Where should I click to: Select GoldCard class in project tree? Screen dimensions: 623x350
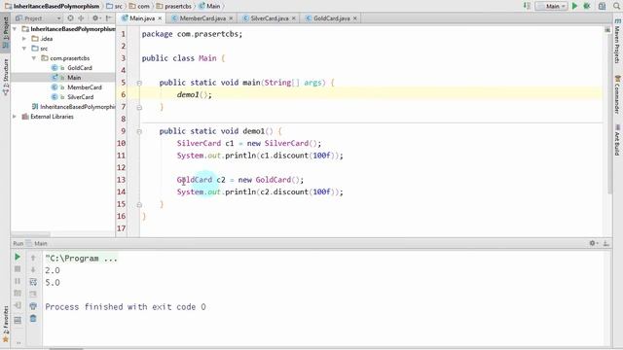point(80,68)
